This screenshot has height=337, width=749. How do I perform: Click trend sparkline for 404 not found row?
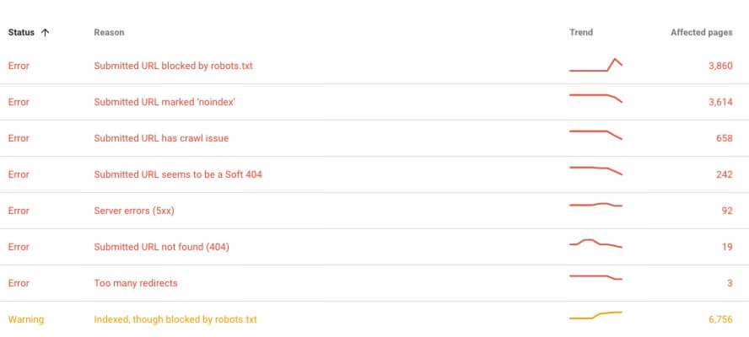[595, 243]
